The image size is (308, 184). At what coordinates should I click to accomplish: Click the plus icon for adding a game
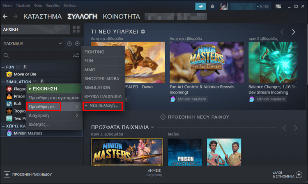[7, 175]
